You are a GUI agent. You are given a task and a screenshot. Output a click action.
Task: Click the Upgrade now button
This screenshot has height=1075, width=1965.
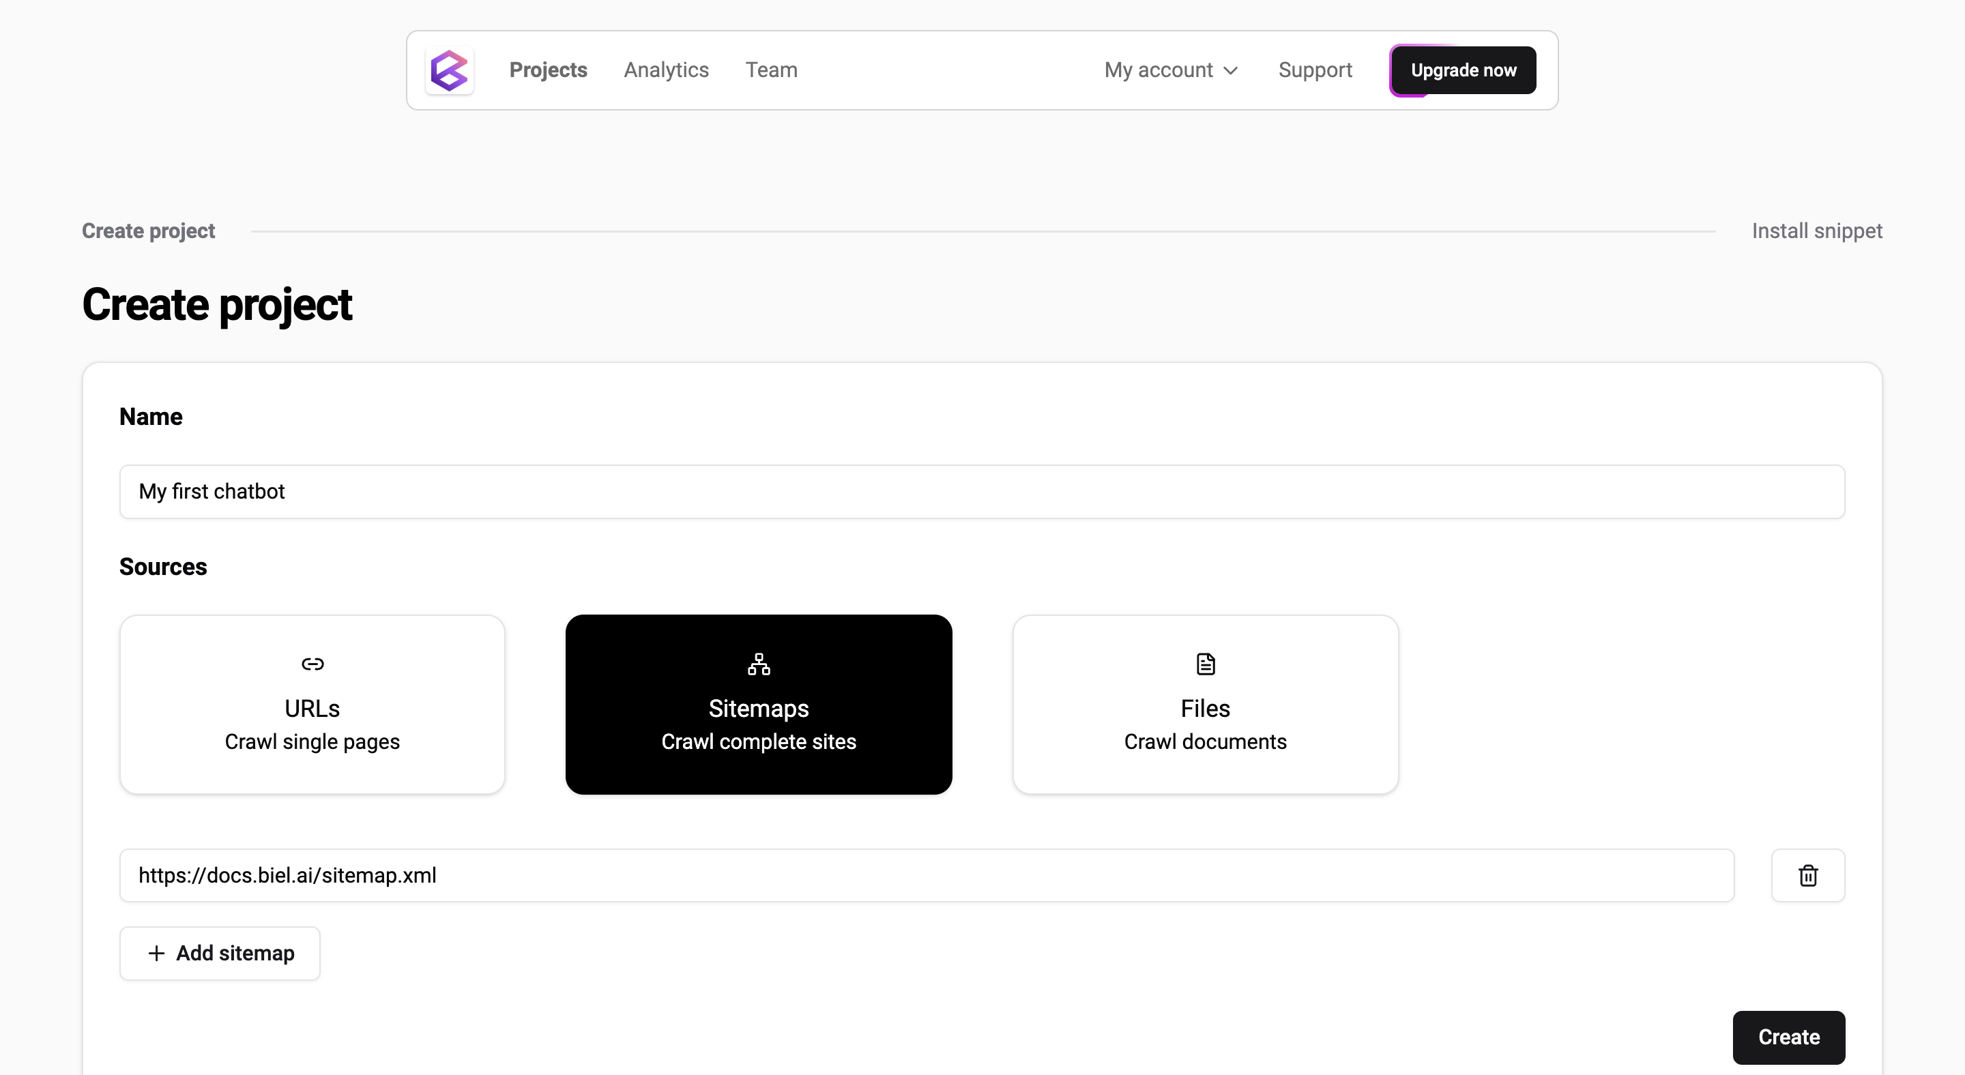point(1463,70)
